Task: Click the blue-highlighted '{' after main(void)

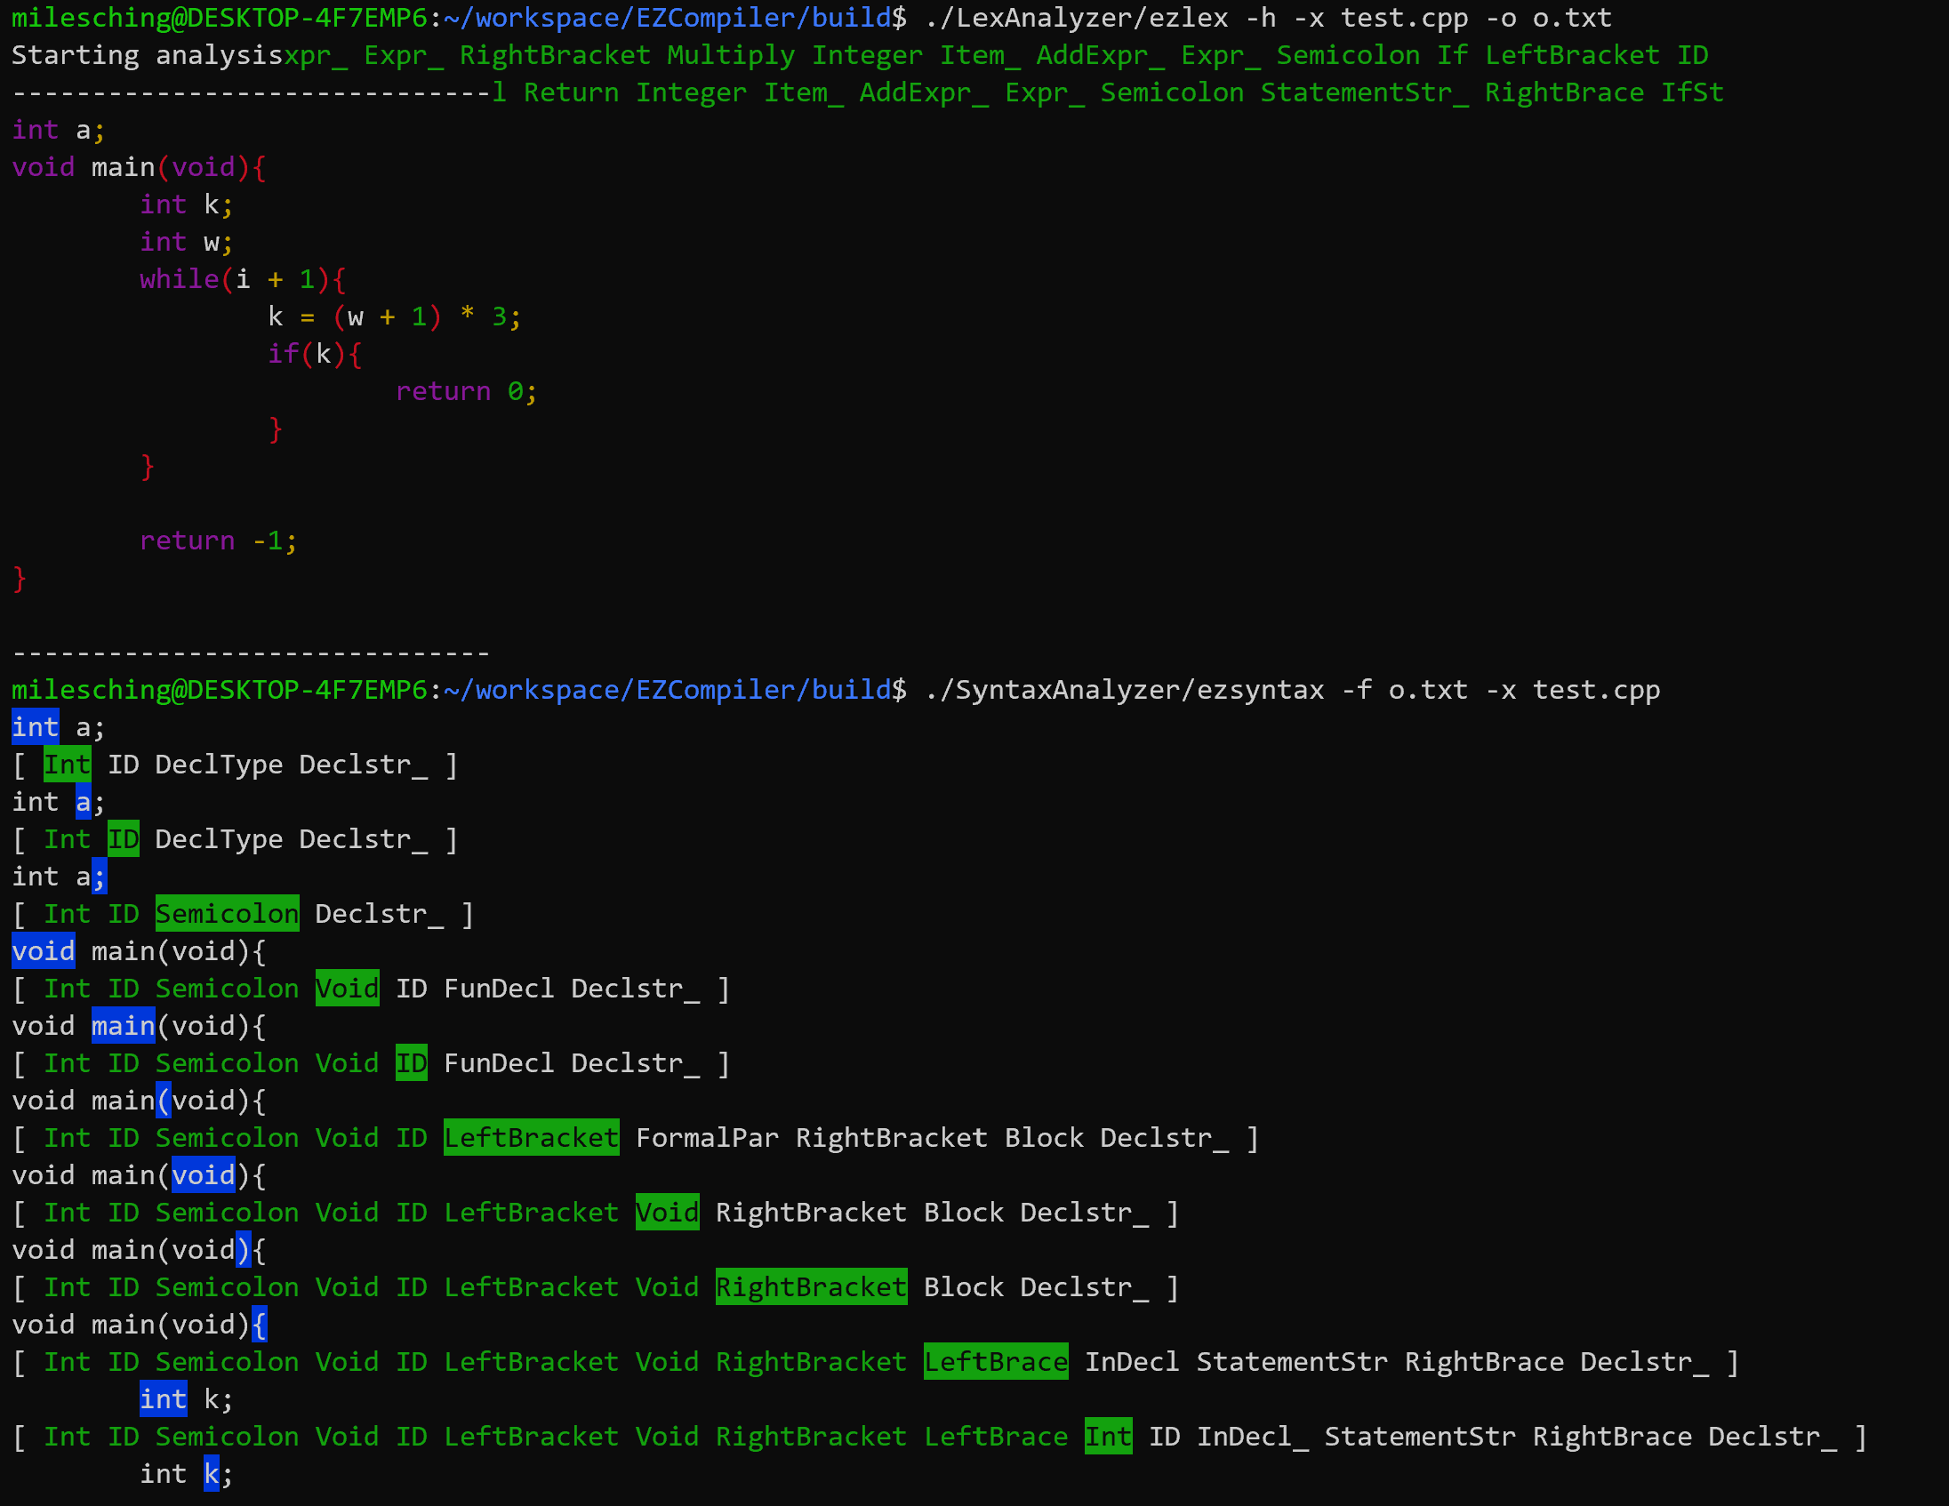Action: click(x=259, y=1325)
